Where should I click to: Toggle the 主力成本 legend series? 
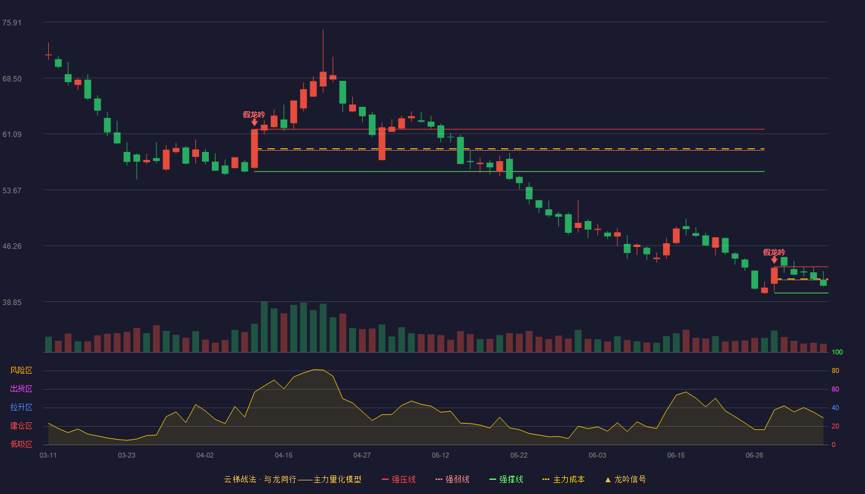(x=563, y=479)
